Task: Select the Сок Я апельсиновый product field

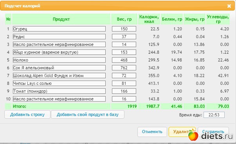Action: 59,68
